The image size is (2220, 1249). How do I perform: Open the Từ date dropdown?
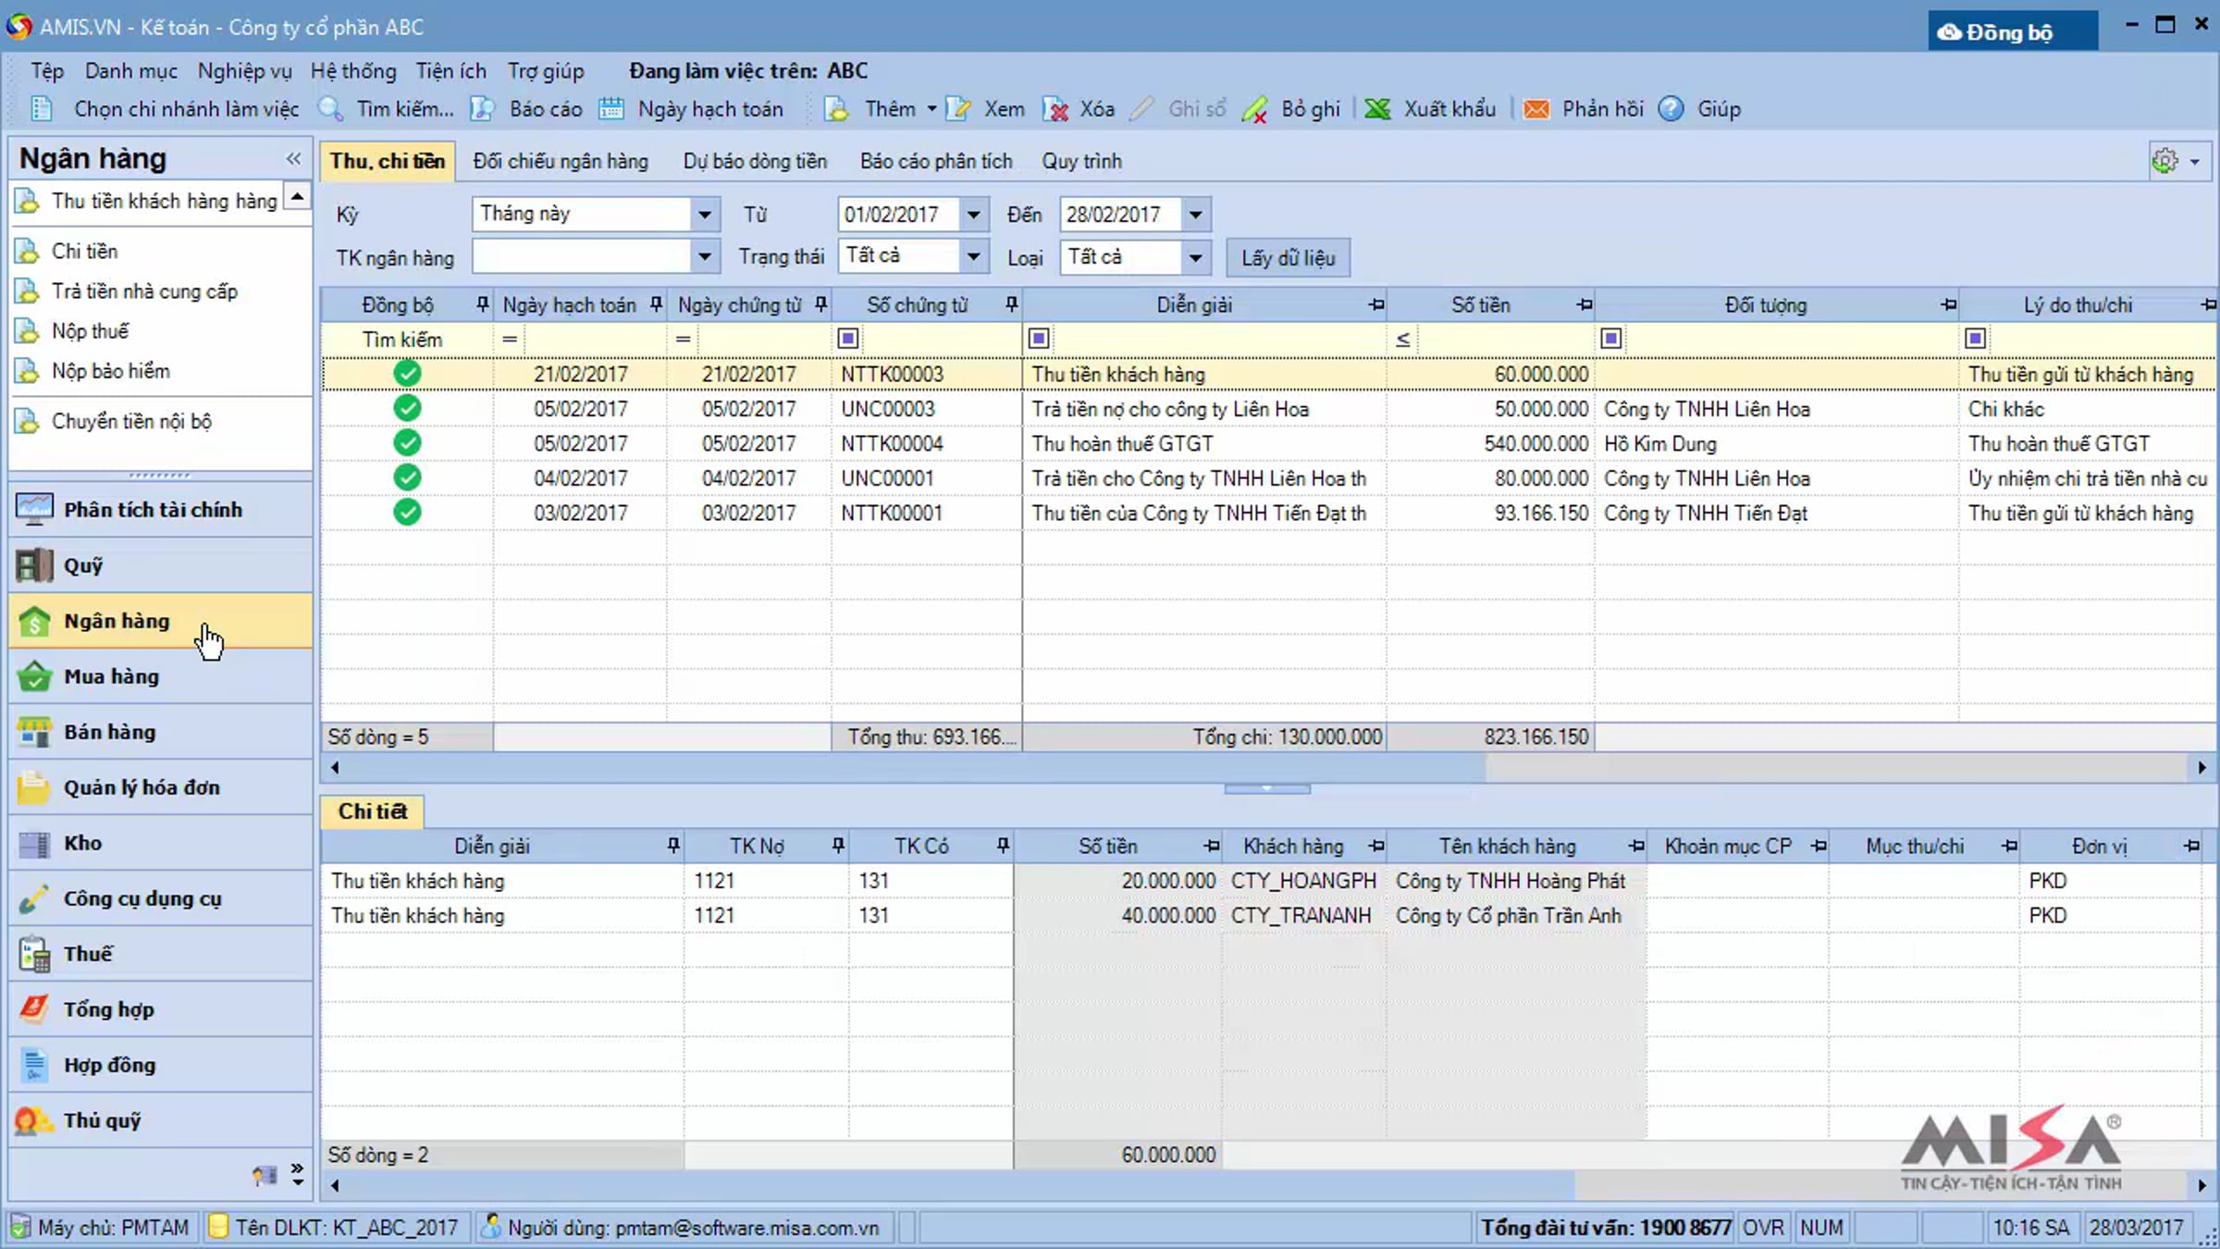(974, 215)
